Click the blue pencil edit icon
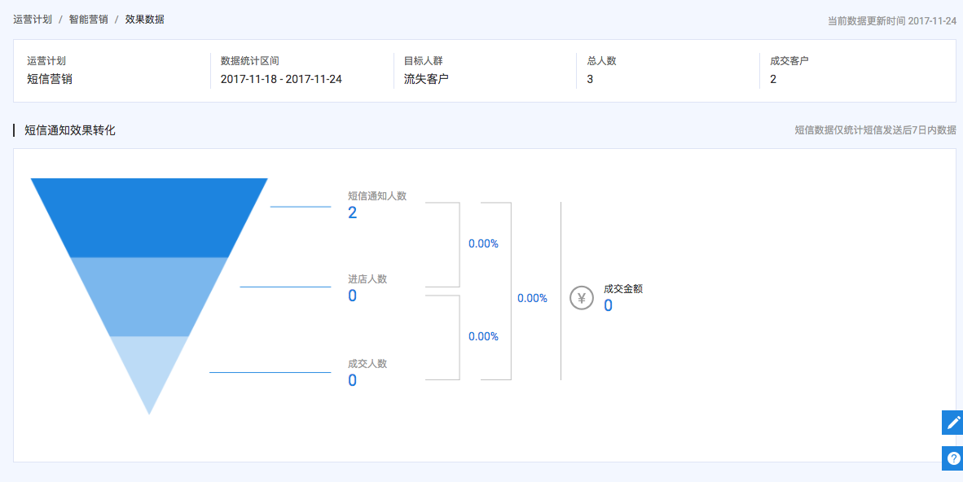This screenshot has width=963, height=482. pos(952,423)
